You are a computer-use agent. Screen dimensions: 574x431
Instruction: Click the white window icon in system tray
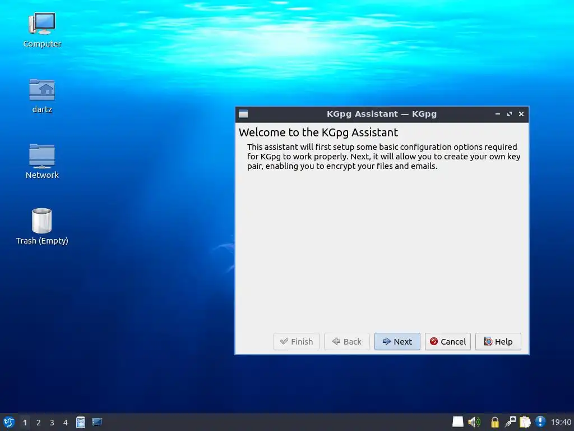tap(457, 422)
